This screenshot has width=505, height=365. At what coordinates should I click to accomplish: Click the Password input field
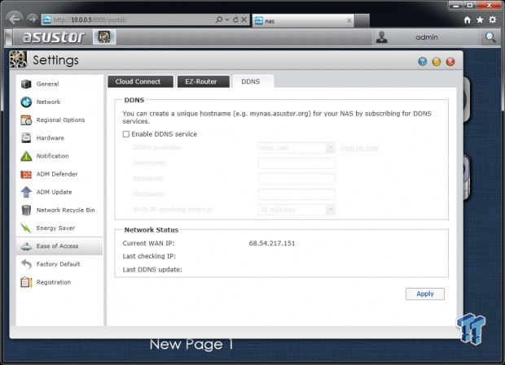click(x=296, y=179)
